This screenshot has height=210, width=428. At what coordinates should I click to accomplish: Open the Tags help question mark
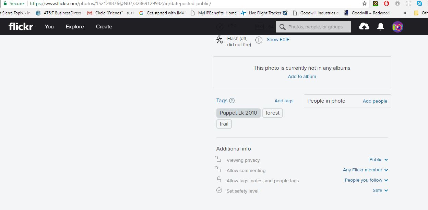pyautogui.click(x=232, y=101)
